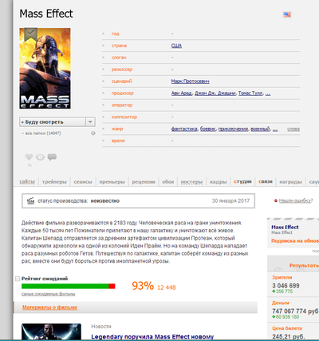Click the bookmark checkmark on the poster

click(31, 34)
